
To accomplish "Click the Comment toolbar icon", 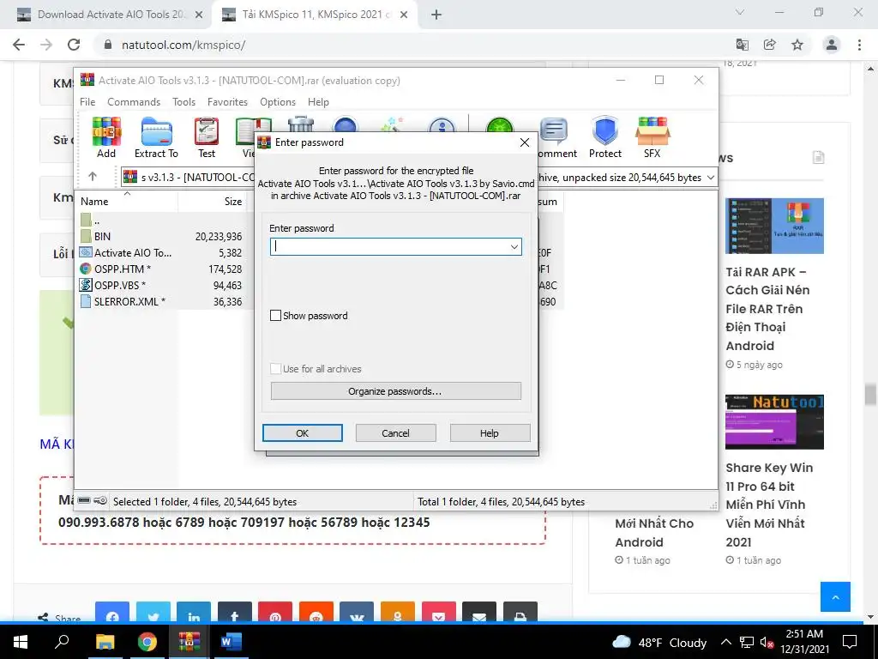I will click(555, 138).
